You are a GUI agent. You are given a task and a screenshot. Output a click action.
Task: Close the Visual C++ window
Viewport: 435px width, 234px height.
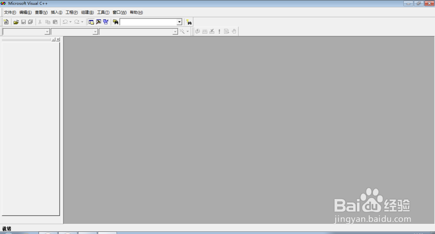coord(429,3)
